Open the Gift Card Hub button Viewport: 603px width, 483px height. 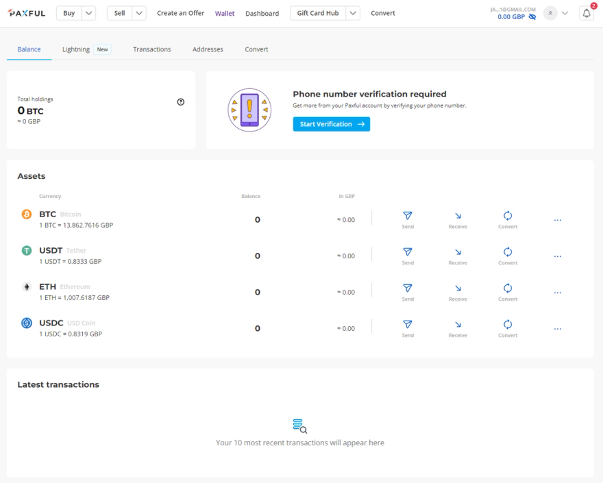tap(318, 13)
